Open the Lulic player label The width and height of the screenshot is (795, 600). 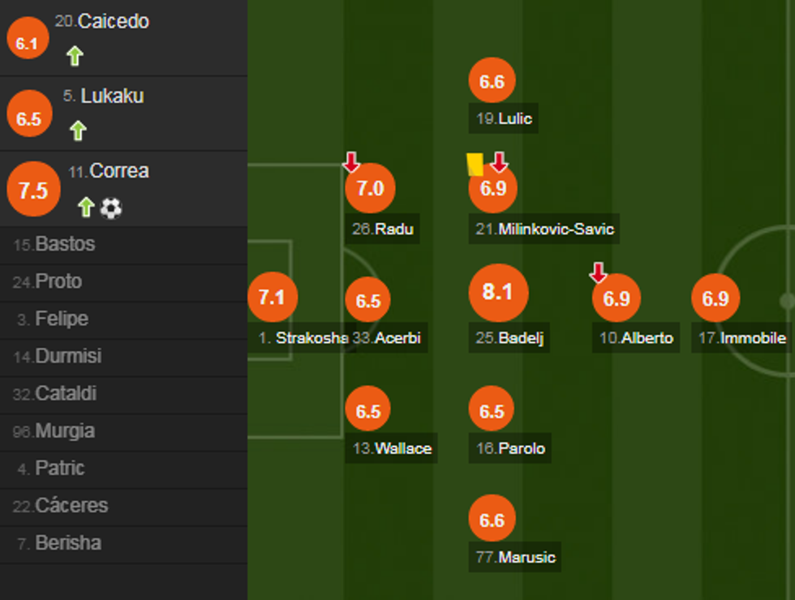coord(505,119)
